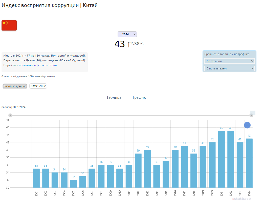The height and width of the screenshot is (201, 263).
Task: Select the 2013 bar with value 40
Action: 147,169
